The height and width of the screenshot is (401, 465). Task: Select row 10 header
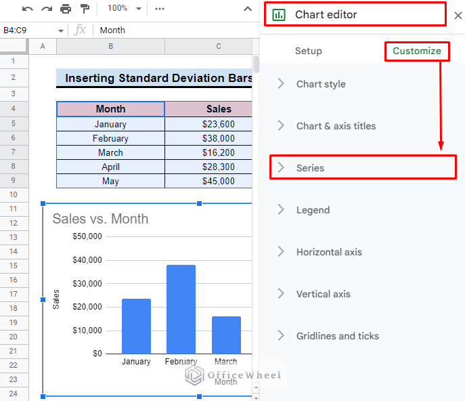14,194
